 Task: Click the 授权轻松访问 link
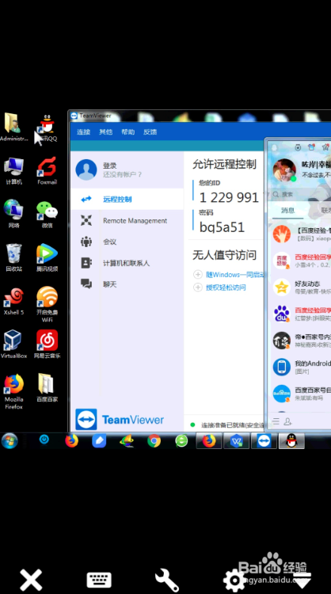pos(226,287)
